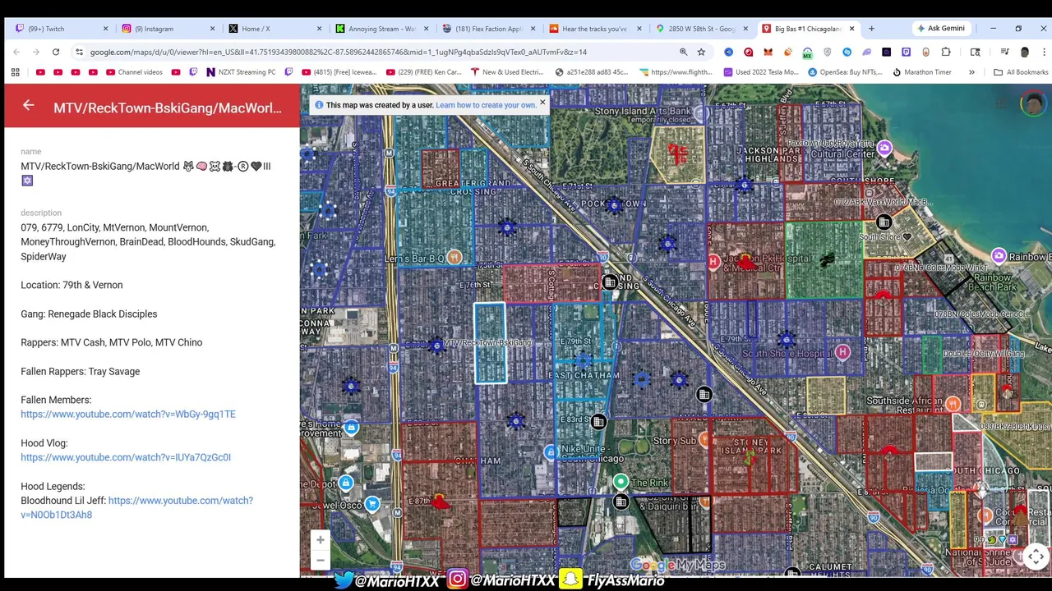Click the Jackson Park Hospital H marker

click(x=713, y=262)
